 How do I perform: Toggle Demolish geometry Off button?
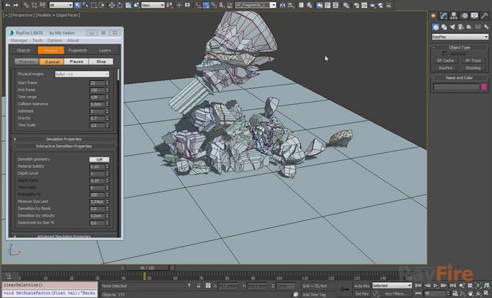(x=100, y=159)
